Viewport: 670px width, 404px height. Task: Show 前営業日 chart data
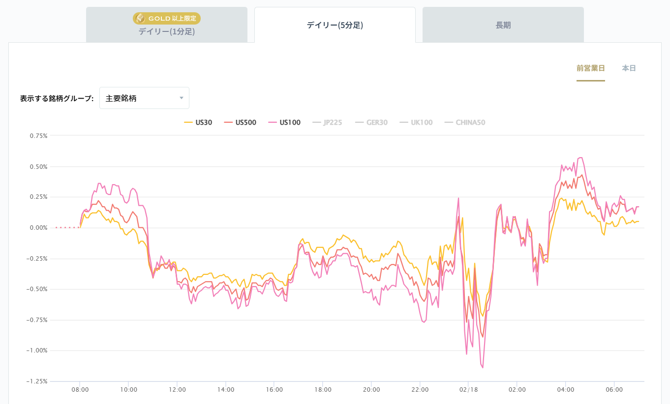click(x=591, y=68)
